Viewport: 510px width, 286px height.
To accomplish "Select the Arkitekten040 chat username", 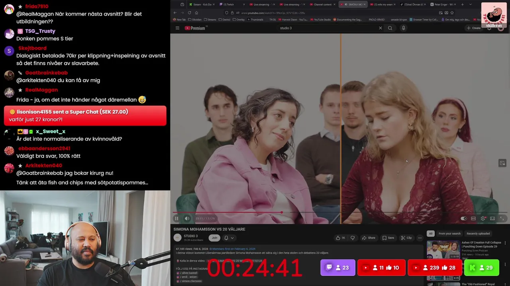I will (x=44, y=165).
